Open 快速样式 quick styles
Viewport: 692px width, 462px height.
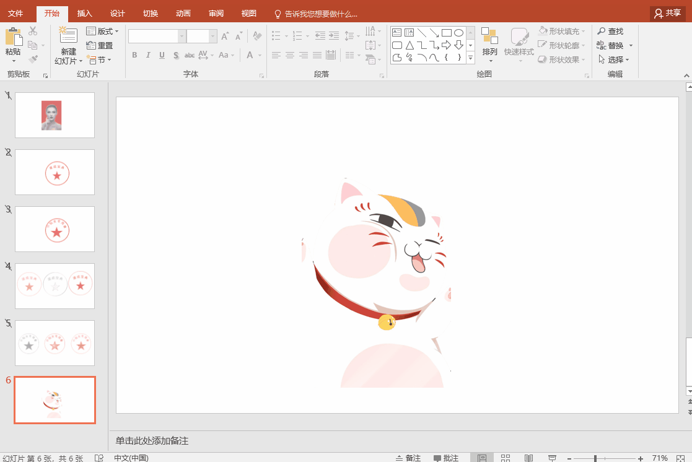(519, 44)
